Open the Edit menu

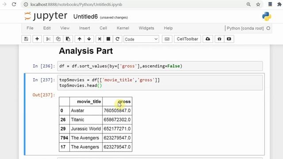[47, 28]
